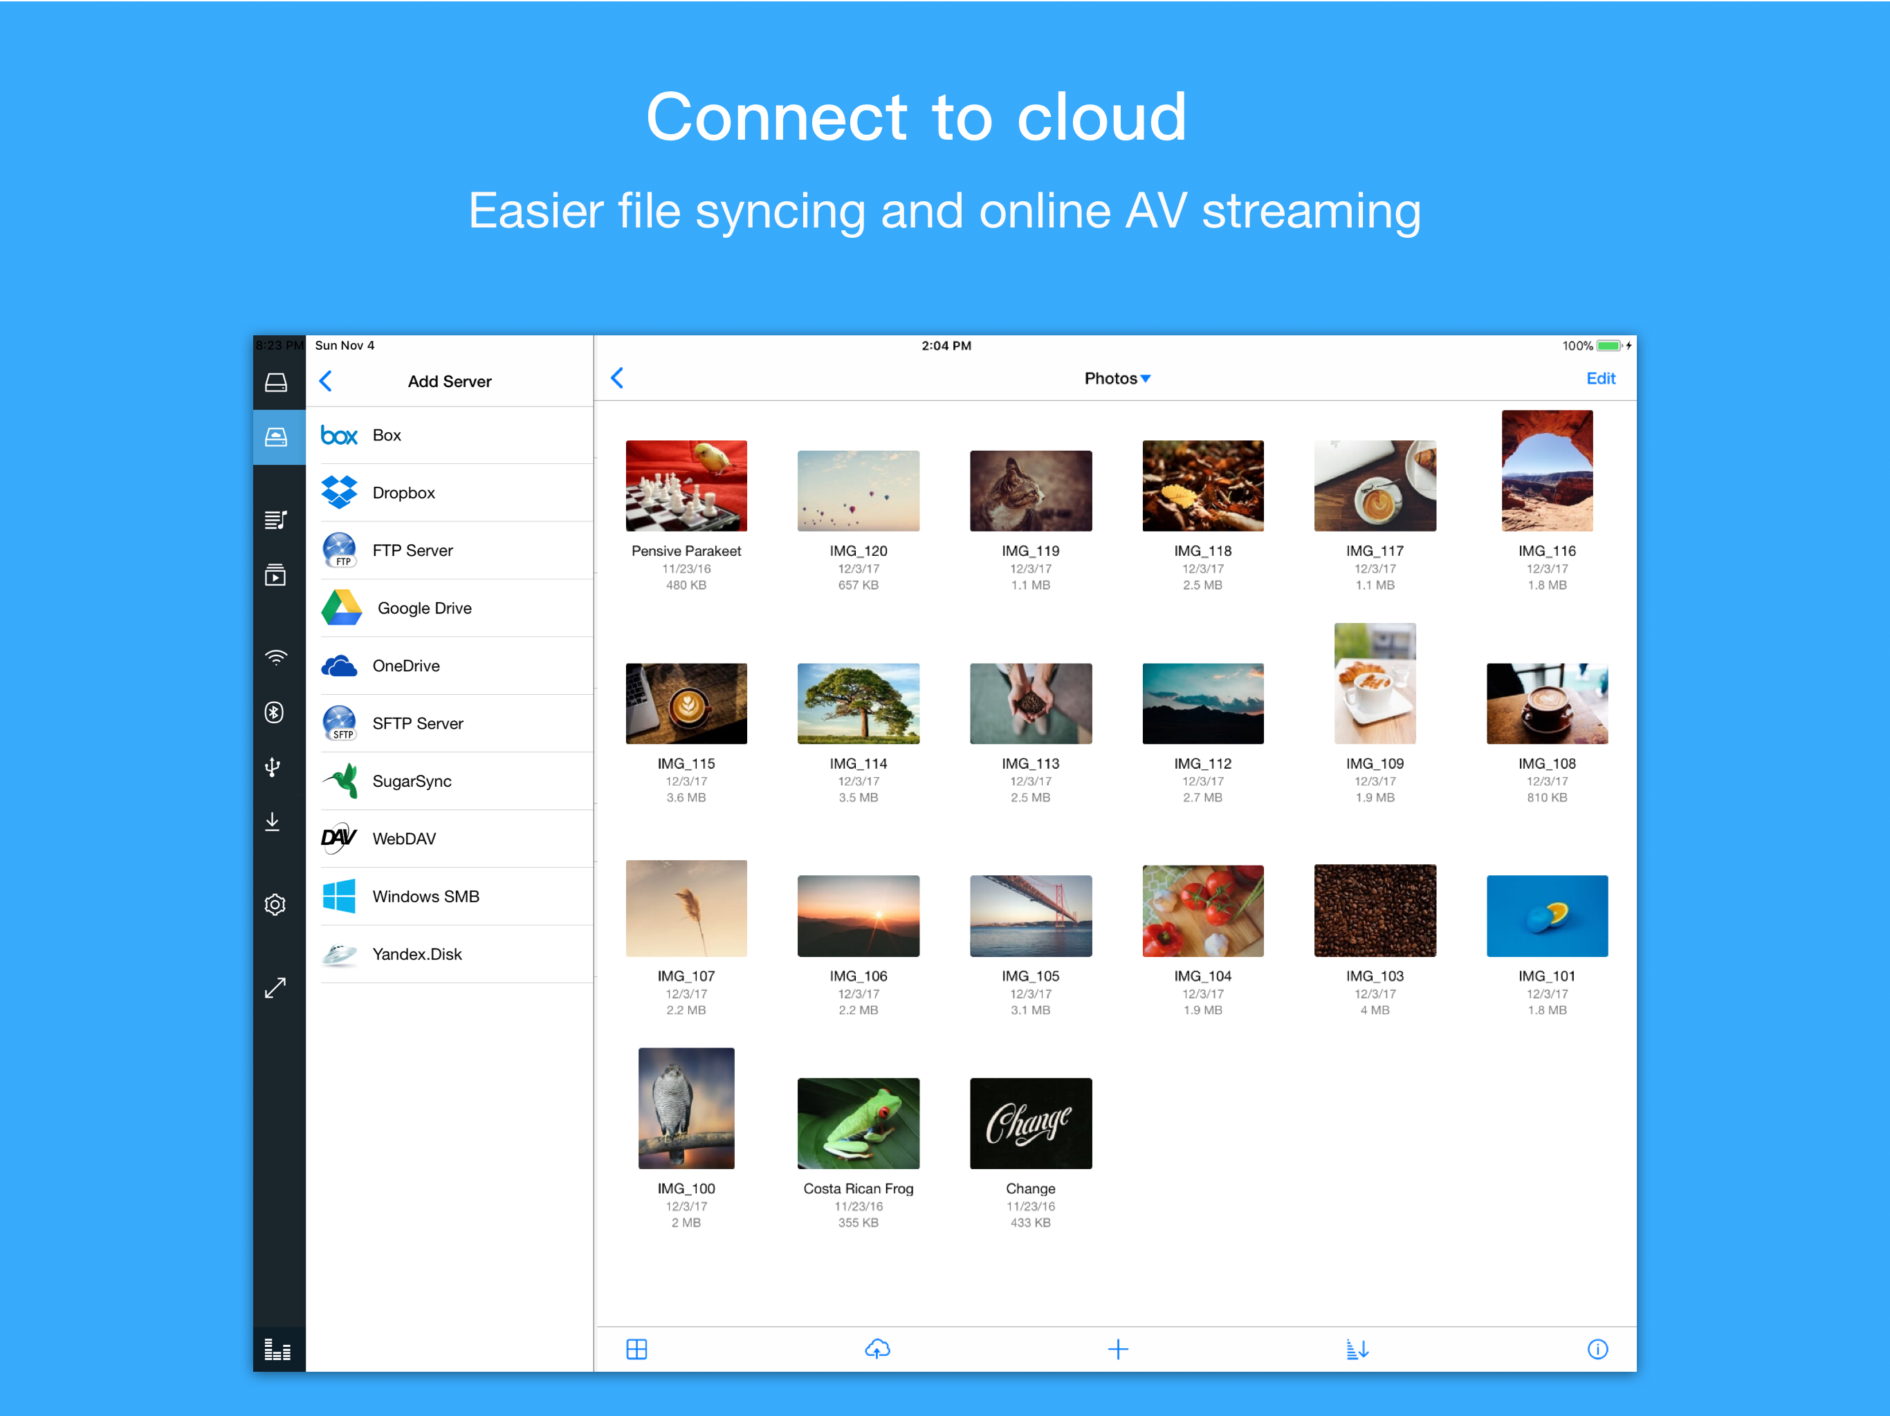
Task: Choose Dropbox in the Add Server list
Action: [403, 493]
